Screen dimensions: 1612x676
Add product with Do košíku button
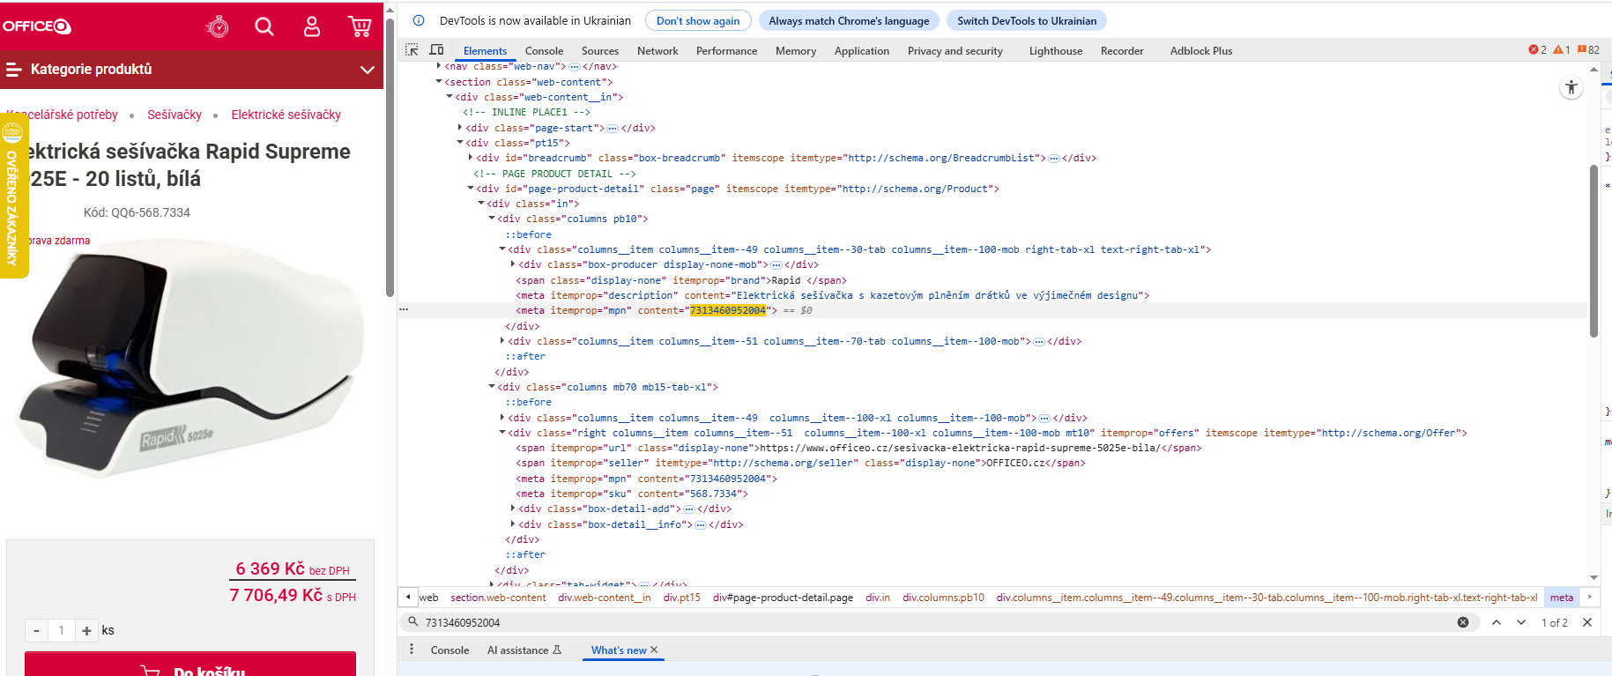[190, 665]
